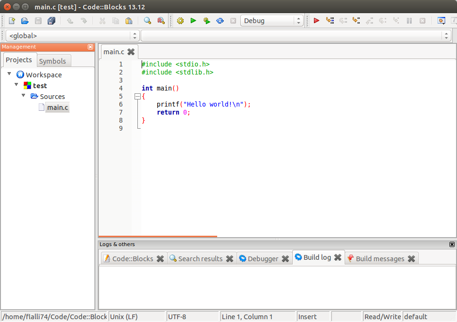Switch to the Projects tab
This screenshot has width=457, height=322.
click(19, 60)
